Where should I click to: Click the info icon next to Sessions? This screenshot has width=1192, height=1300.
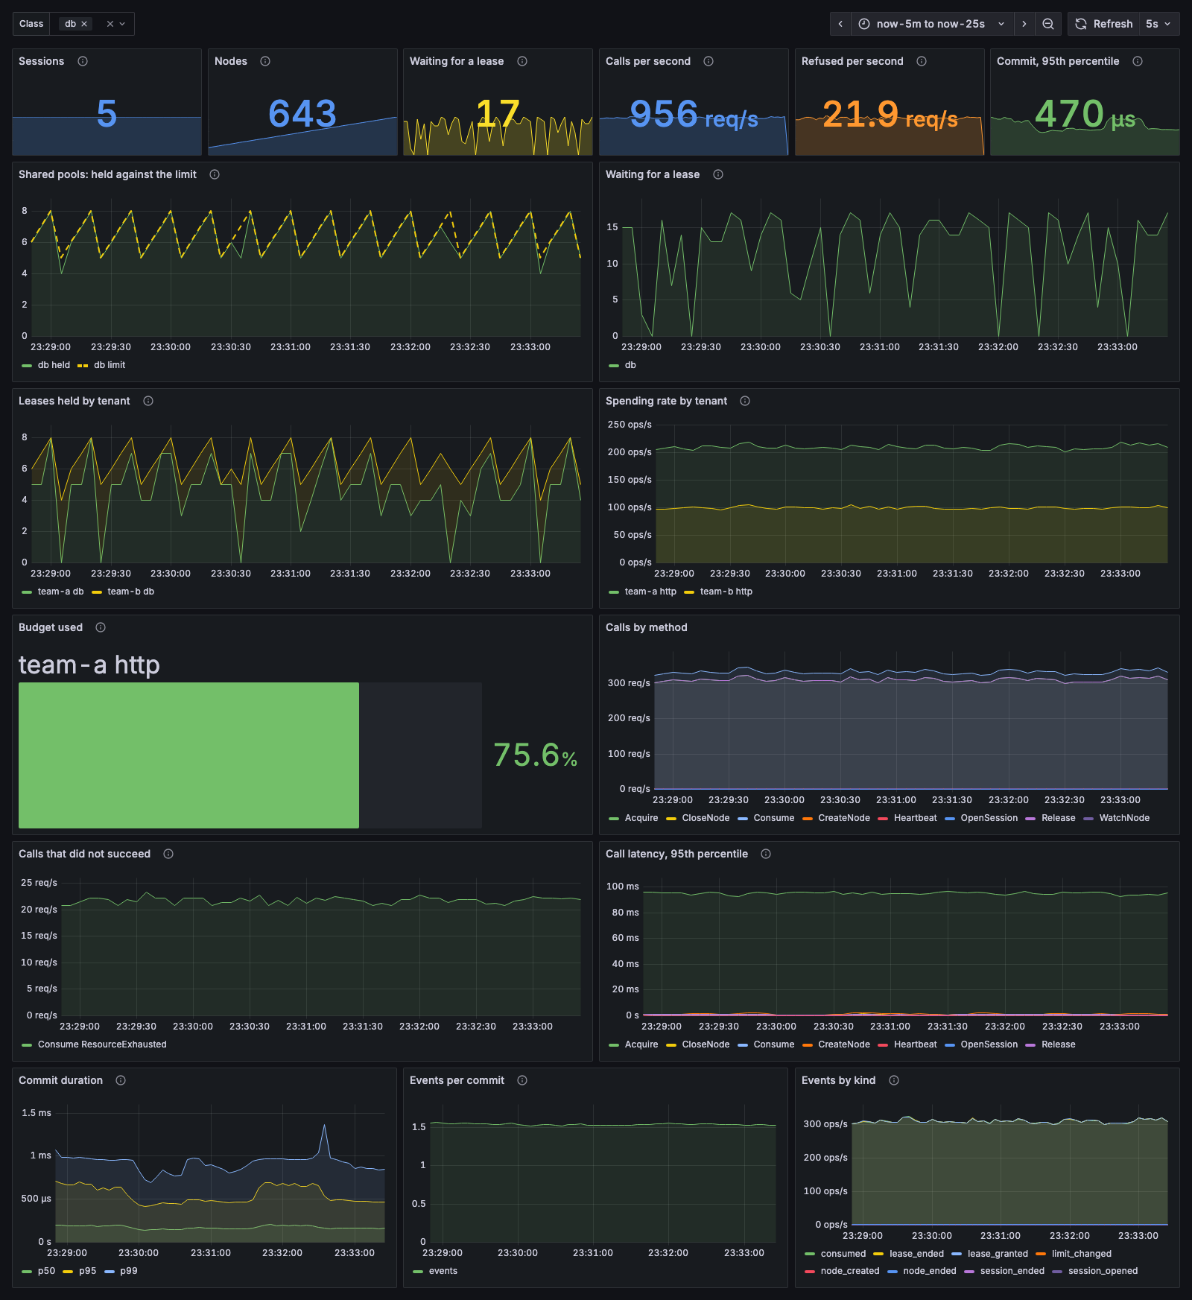pyautogui.click(x=83, y=61)
